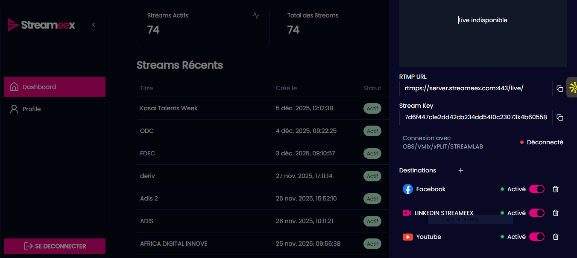Click the LINKEDIN STREAMEEX camera icon
The width and height of the screenshot is (577, 258).
407,213
